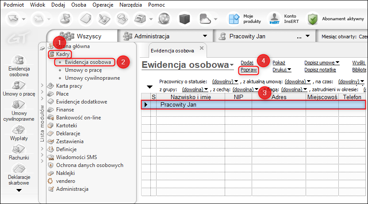Click the down arrow below sidebar shortcuts
The image size is (368, 204).
[x=19, y=190]
